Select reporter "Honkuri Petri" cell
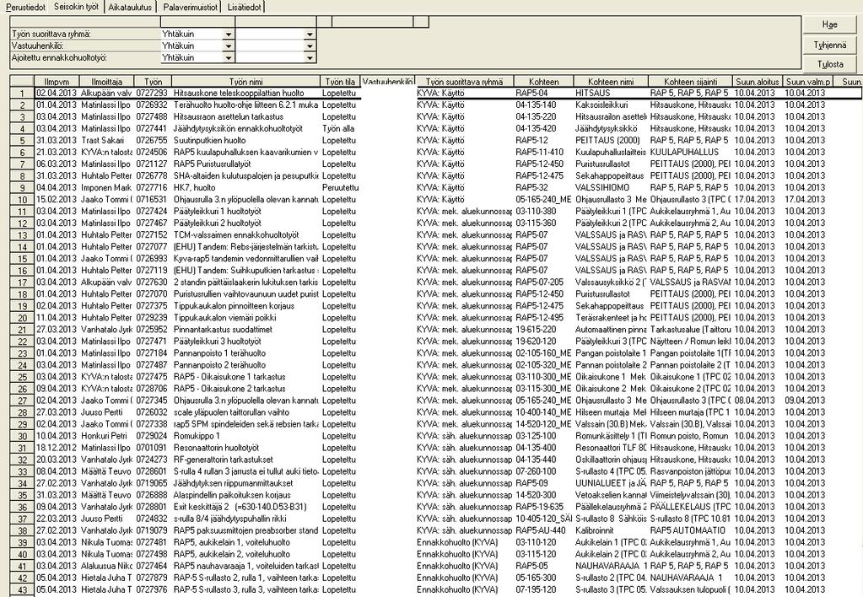This screenshot has height=597, width=863. click(105, 436)
